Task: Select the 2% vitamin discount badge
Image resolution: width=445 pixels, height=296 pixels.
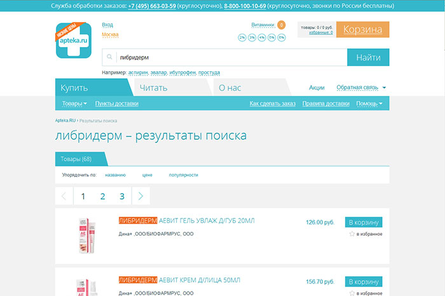Action: 242,37
